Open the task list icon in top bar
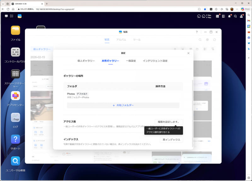 pyautogui.click(x=223, y=16)
